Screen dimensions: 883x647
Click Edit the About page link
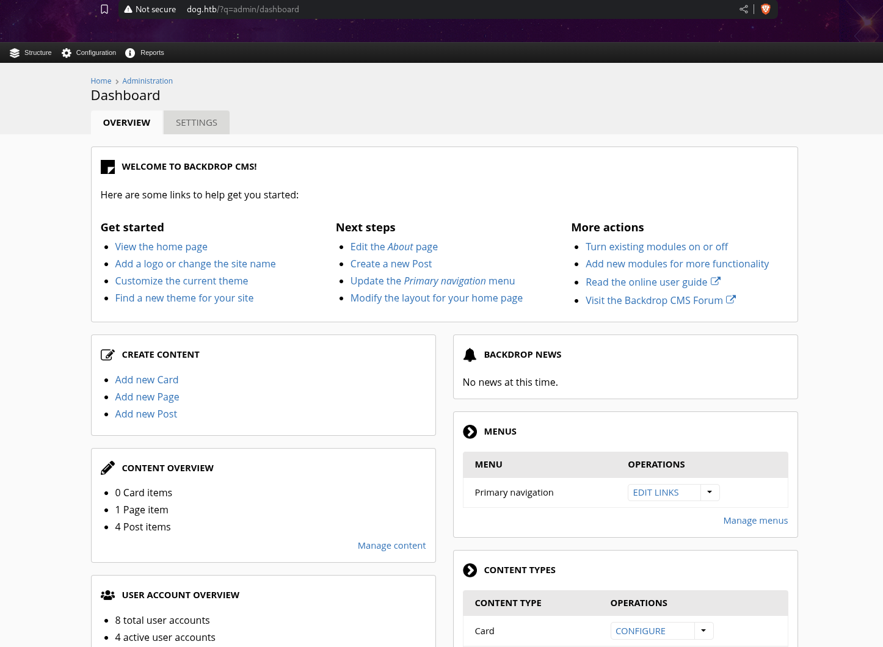click(x=394, y=247)
